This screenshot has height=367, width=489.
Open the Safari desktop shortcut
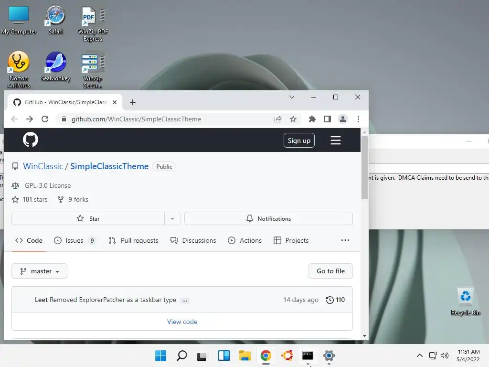[x=55, y=19]
